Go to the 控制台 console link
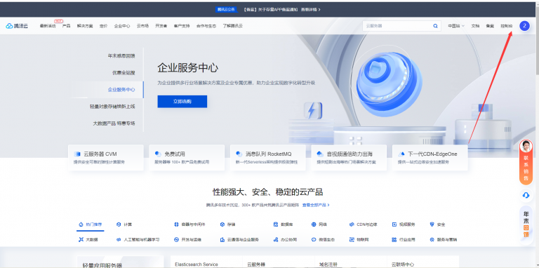The height and width of the screenshot is (268, 539). tap(506, 26)
